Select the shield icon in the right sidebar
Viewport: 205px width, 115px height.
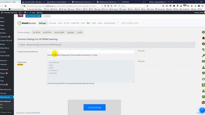tap(203, 50)
